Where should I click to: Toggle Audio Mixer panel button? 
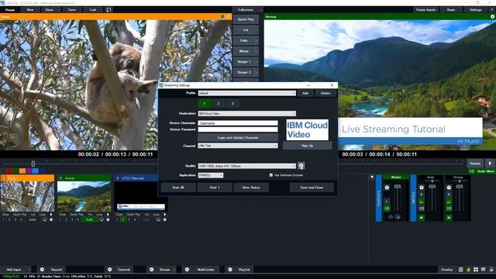click(x=482, y=171)
